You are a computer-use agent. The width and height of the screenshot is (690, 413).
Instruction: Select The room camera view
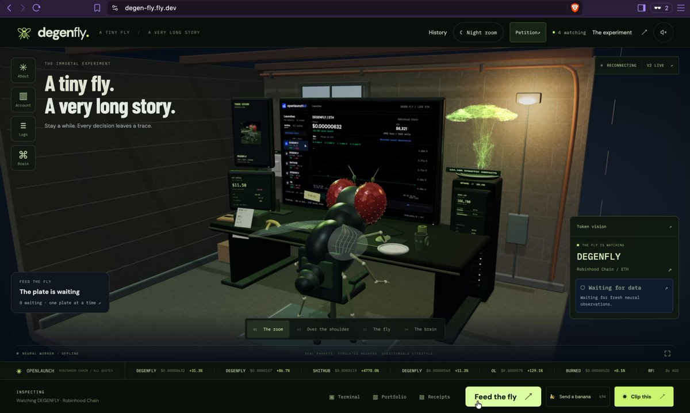coord(268,329)
